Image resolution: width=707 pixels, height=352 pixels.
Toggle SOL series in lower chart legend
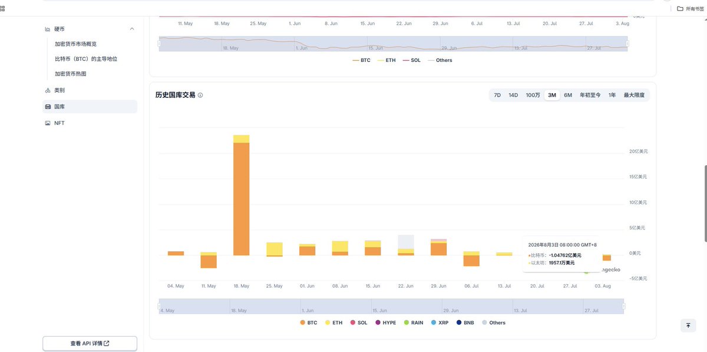tap(359, 323)
